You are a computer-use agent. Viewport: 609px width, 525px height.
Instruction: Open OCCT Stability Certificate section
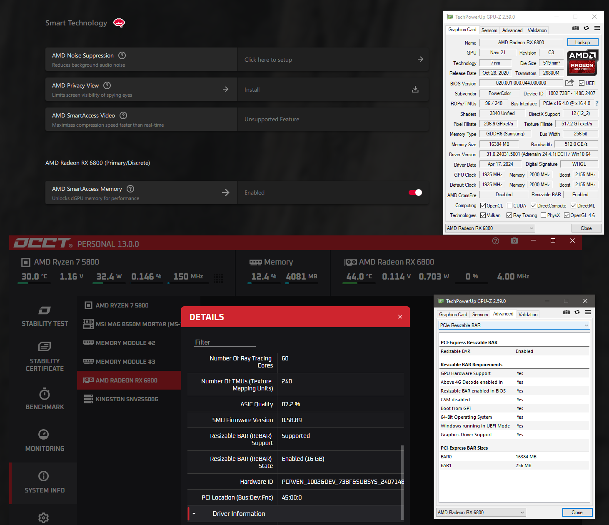point(45,357)
